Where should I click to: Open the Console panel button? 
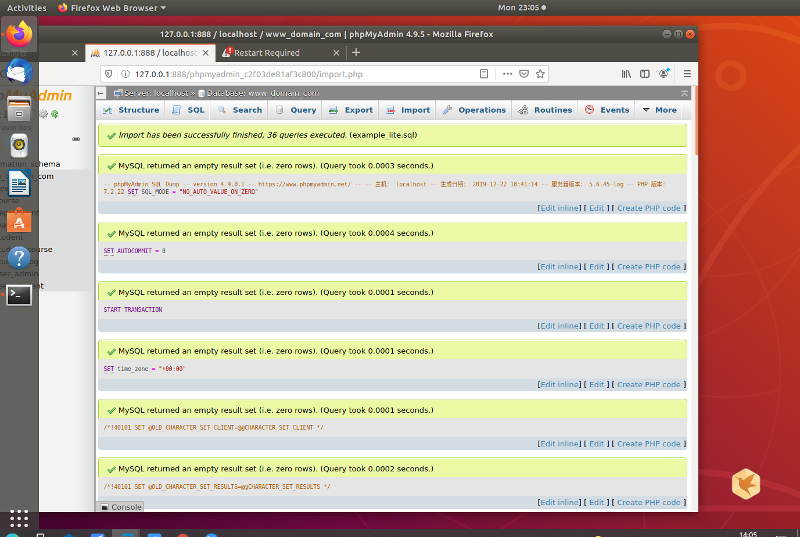(x=121, y=507)
